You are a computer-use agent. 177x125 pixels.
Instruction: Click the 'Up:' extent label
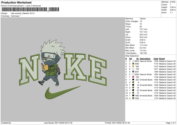click(x=127, y=34)
